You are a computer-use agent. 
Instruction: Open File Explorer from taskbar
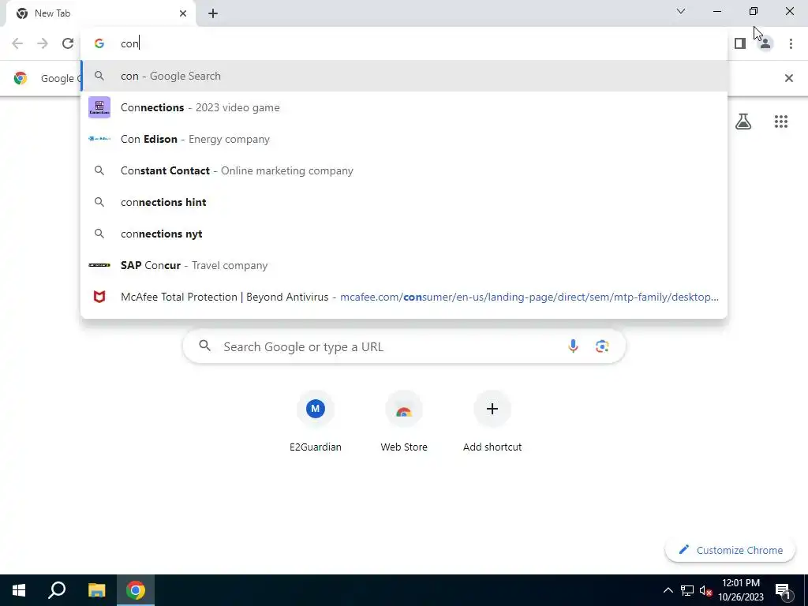[96, 590]
